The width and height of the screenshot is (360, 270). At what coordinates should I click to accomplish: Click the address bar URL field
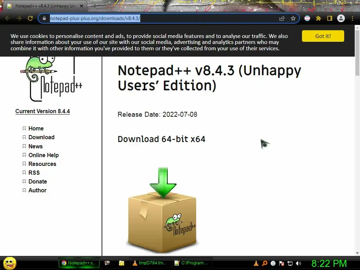pos(161,18)
